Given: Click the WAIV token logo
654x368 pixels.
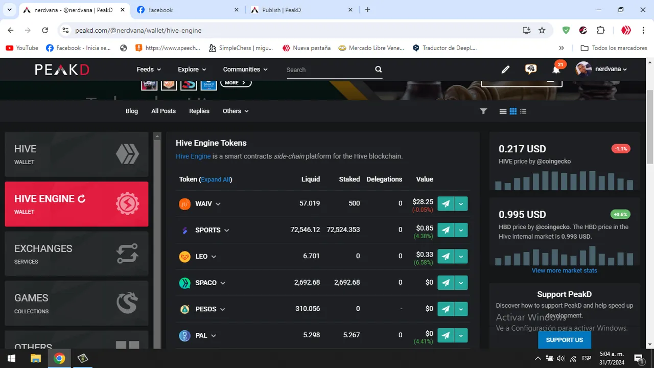Looking at the screenshot, I should [184, 204].
